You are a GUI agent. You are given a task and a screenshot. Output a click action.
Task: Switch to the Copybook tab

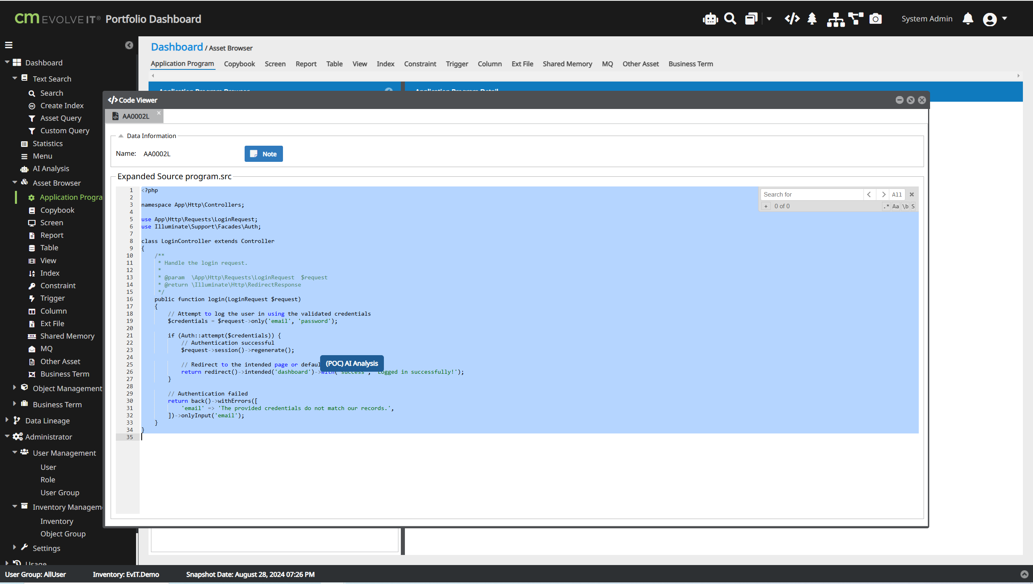(239, 64)
